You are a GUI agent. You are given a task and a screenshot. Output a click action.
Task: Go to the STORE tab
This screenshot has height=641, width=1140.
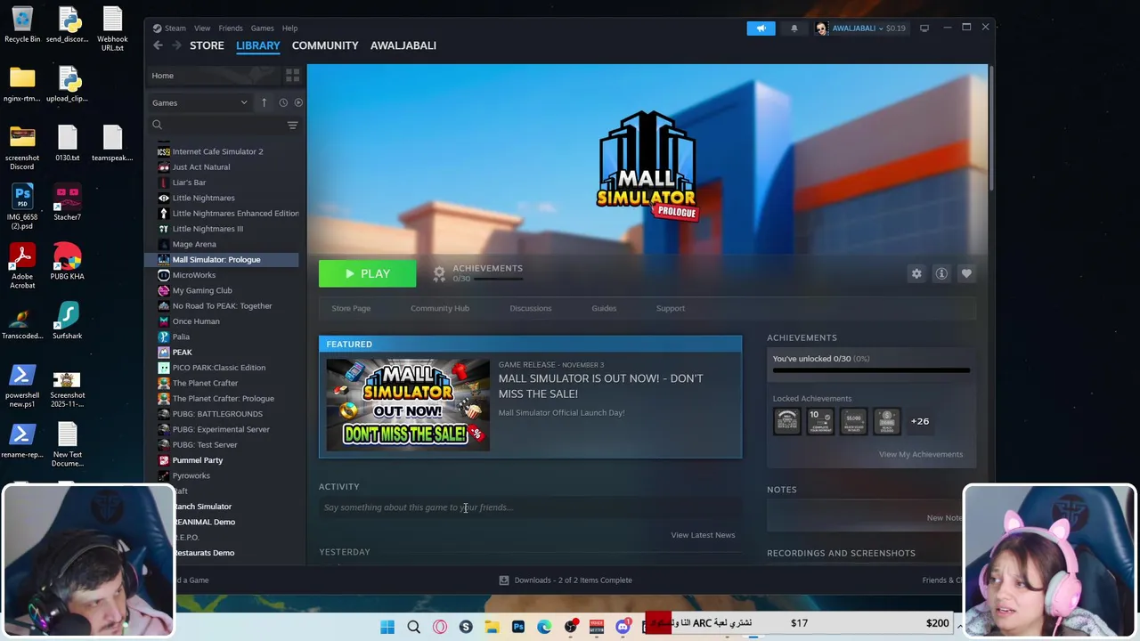[207, 45]
